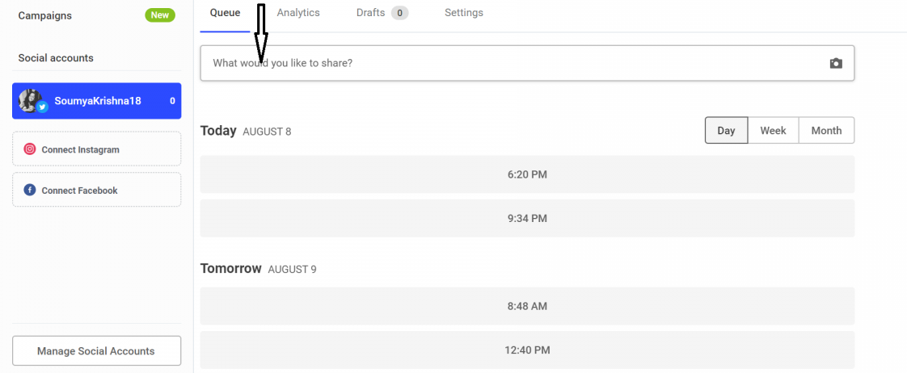Viewport: 907px width, 373px height.
Task: Select the 8:48 AM slot for tomorrow
Action: pos(527,306)
